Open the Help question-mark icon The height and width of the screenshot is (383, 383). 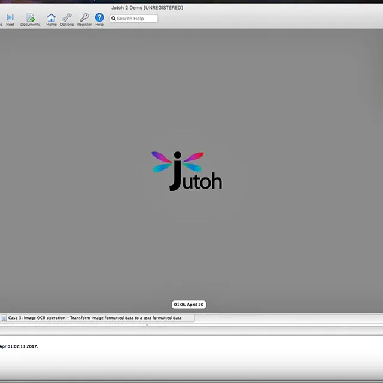coord(99,20)
